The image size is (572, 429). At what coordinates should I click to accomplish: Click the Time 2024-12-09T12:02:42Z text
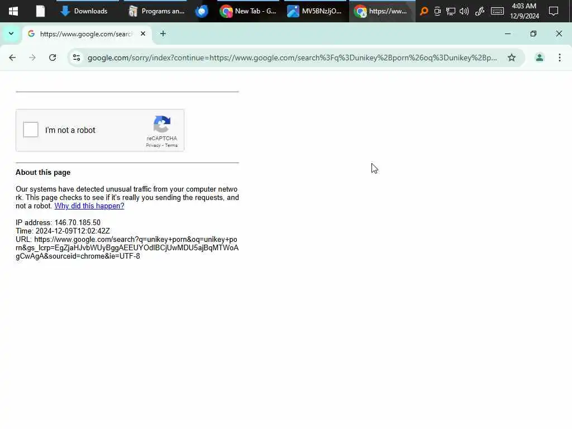point(63,231)
